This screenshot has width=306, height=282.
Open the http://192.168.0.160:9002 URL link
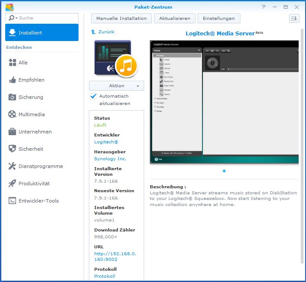click(x=115, y=257)
